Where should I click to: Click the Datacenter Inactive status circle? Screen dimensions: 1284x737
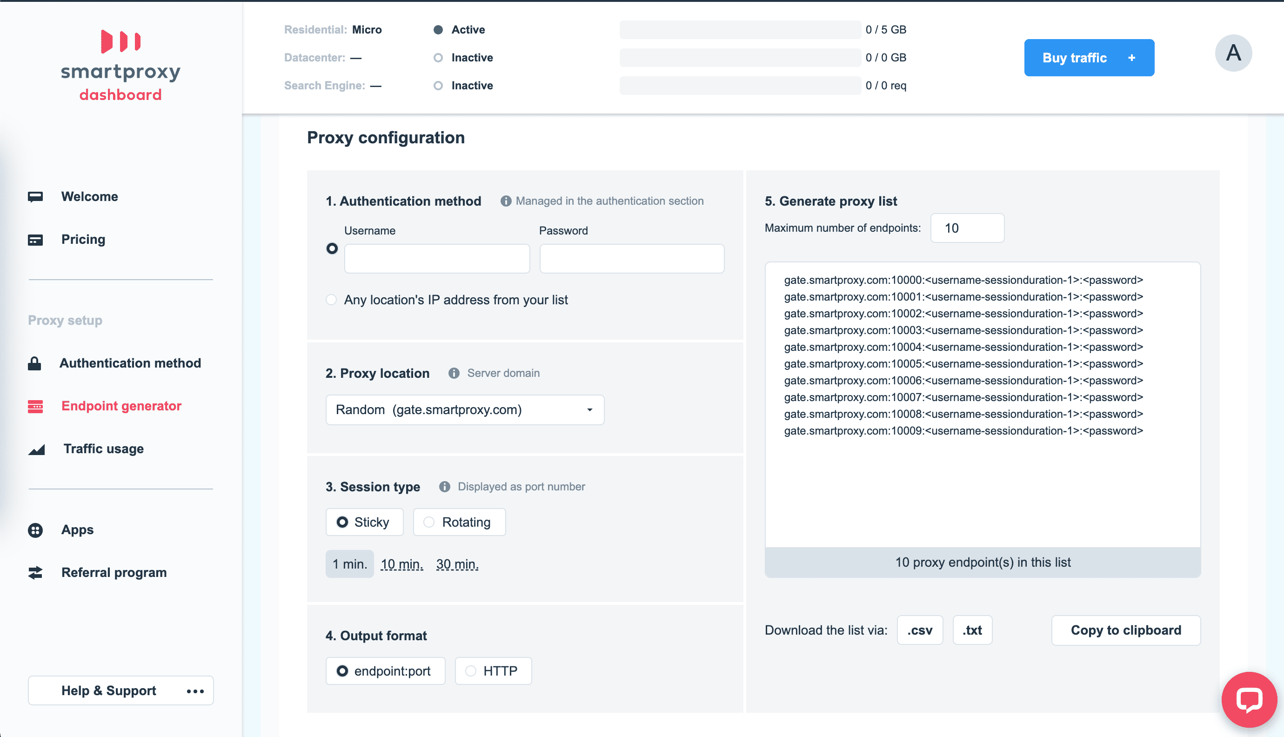coord(438,58)
